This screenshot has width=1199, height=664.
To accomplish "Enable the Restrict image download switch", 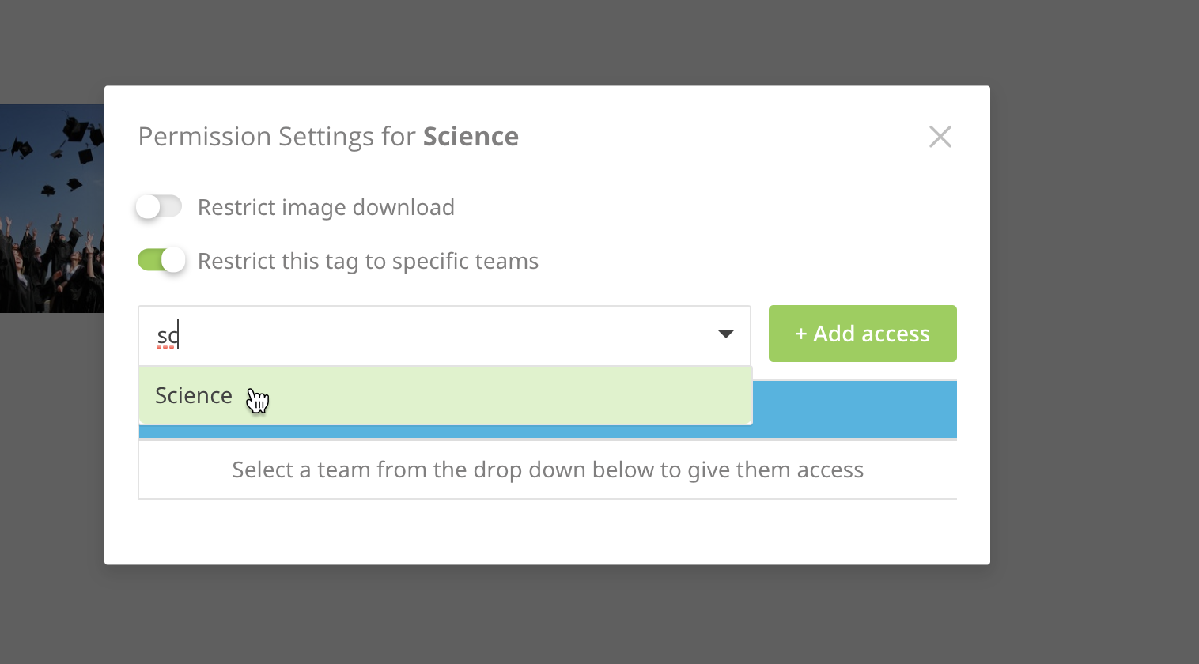I will point(159,207).
